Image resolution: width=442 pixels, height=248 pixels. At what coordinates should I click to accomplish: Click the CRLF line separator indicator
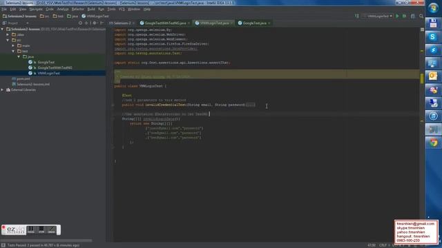tap(383, 245)
